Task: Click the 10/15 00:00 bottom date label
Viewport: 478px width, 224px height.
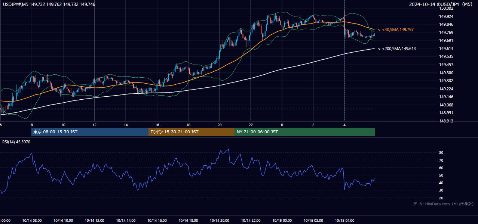Action: (x=282, y=220)
